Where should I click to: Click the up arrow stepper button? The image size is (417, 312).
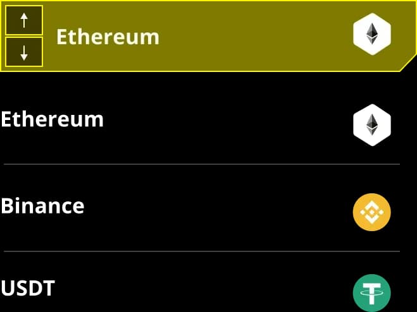(24, 20)
